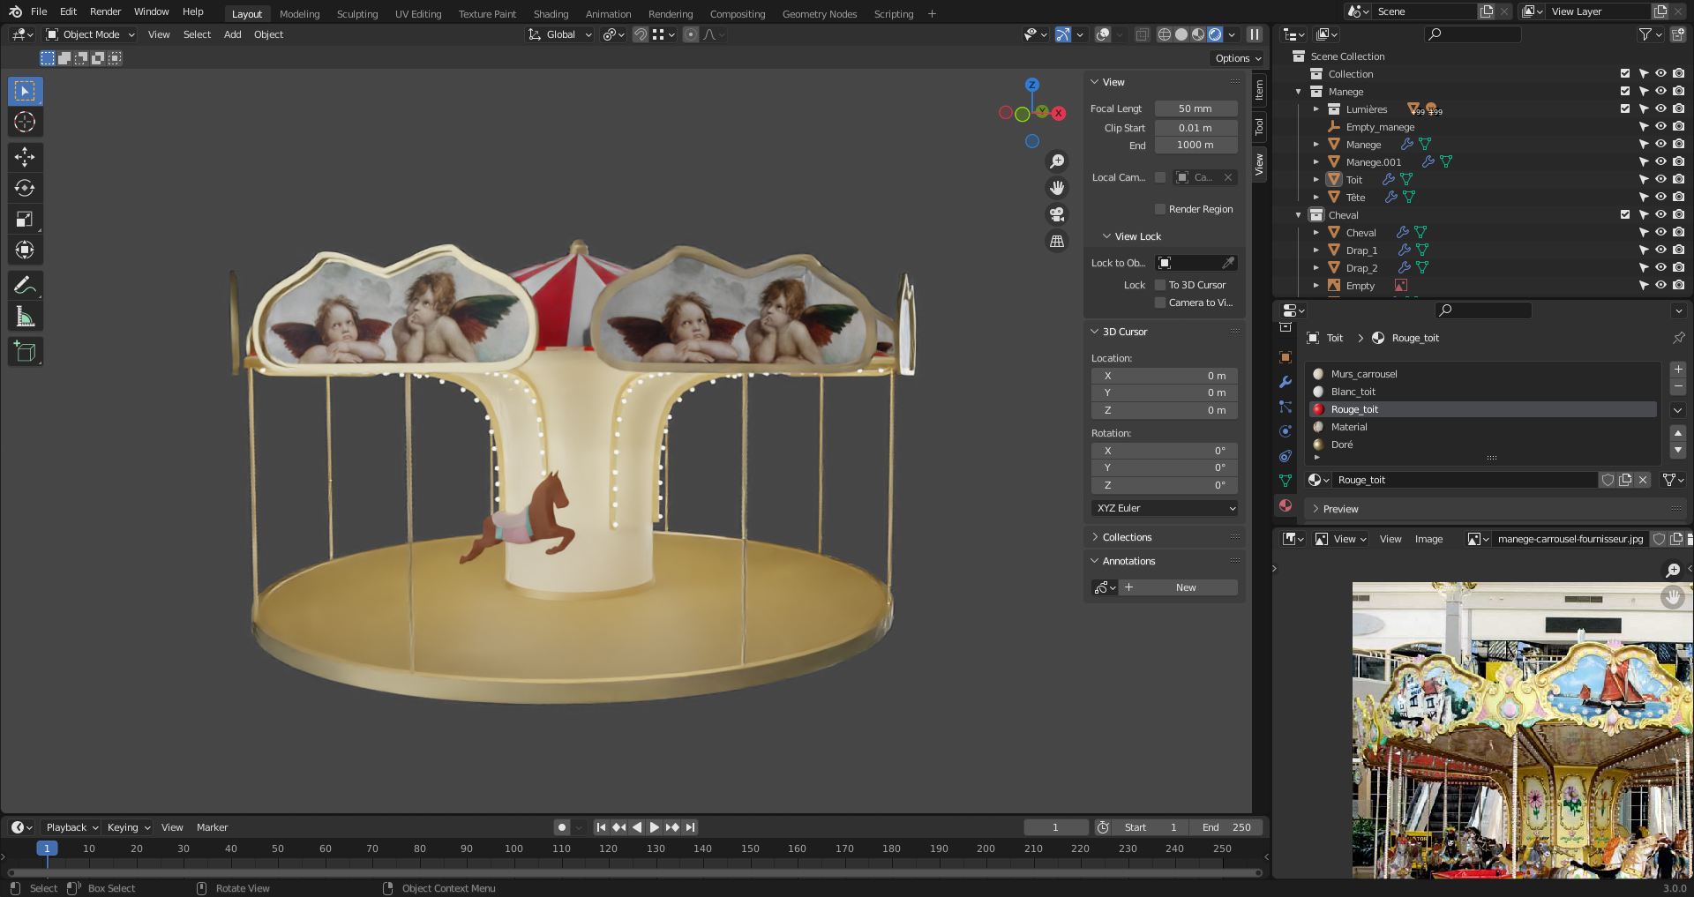1694x897 pixels.
Task: Click the Add Cube tool
Action: (25, 351)
